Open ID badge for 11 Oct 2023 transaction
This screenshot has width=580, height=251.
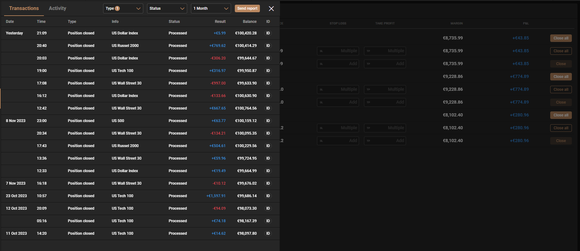click(268, 233)
